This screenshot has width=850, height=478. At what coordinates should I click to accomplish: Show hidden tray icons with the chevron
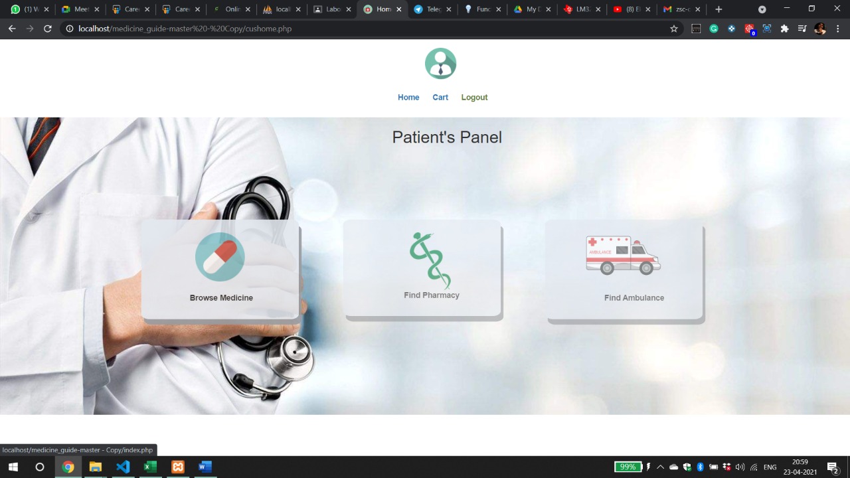coord(660,467)
